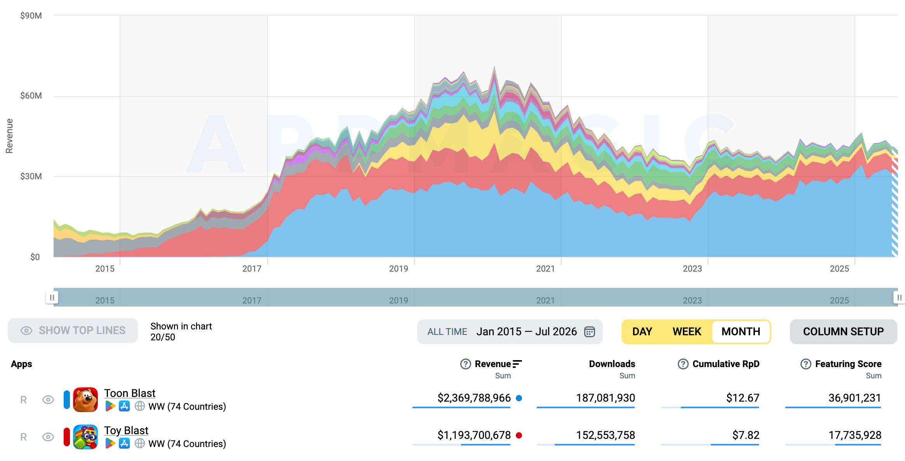Click Toy Blast RpD $7.82
This screenshot has width=905, height=461.
click(745, 435)
